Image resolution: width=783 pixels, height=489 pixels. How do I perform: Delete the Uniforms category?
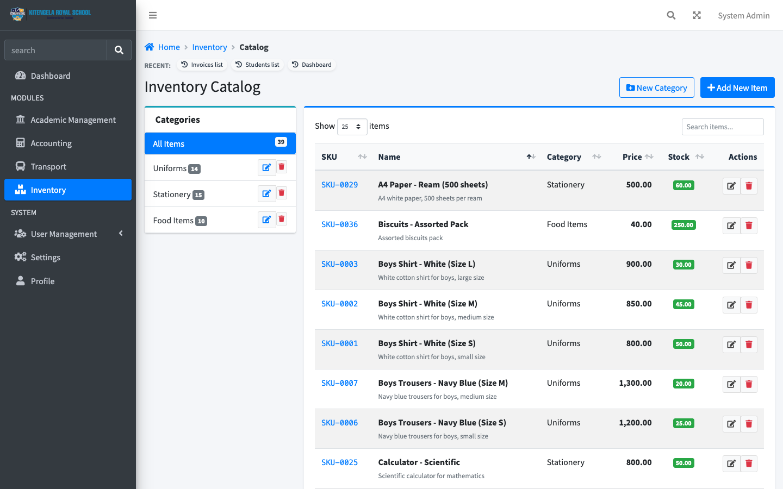(282, 167)
